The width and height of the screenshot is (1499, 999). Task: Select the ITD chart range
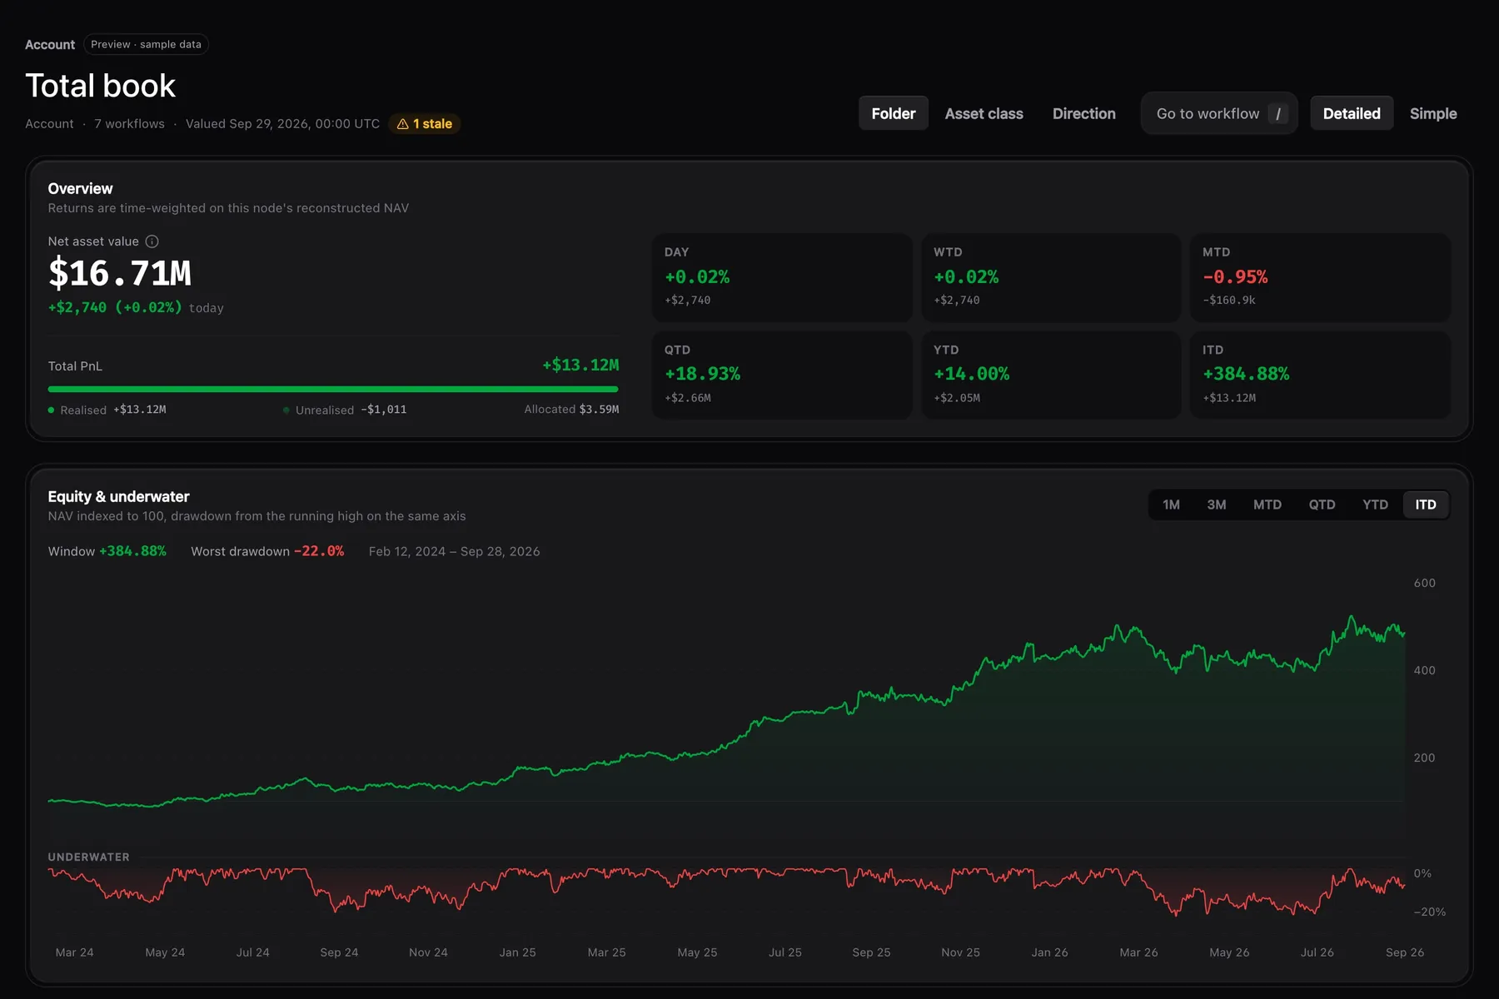[x=1426, y=505]
